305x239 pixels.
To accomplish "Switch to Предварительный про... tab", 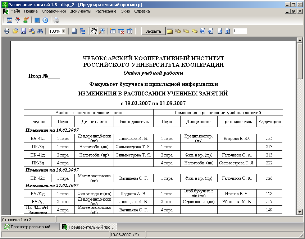I will click(88, 227).
